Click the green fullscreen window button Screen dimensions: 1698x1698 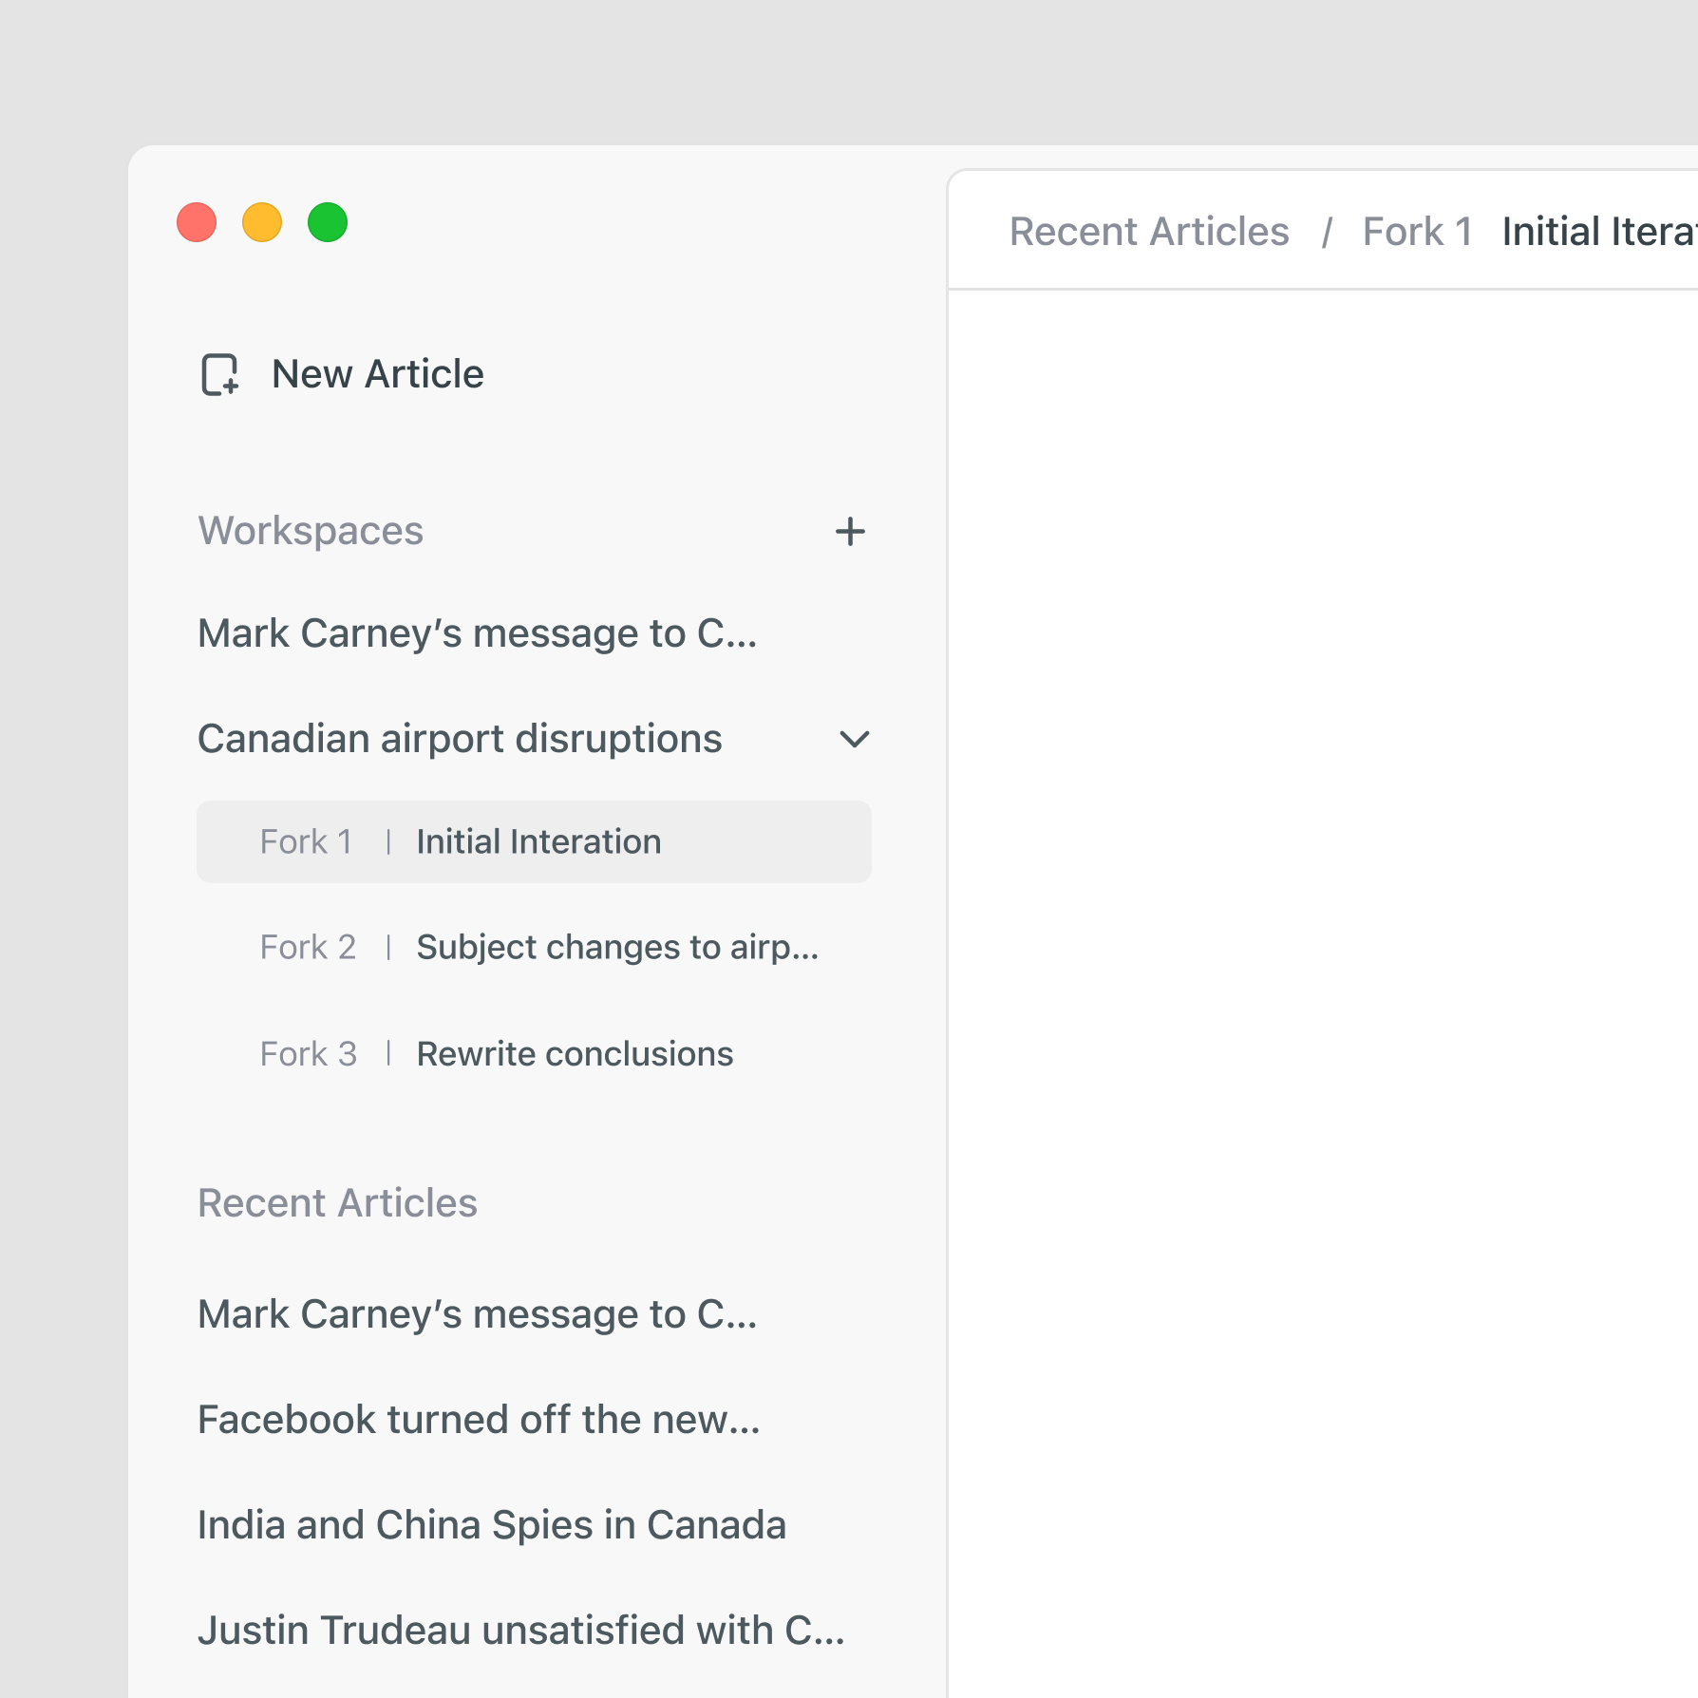click(x=328, y=223)
